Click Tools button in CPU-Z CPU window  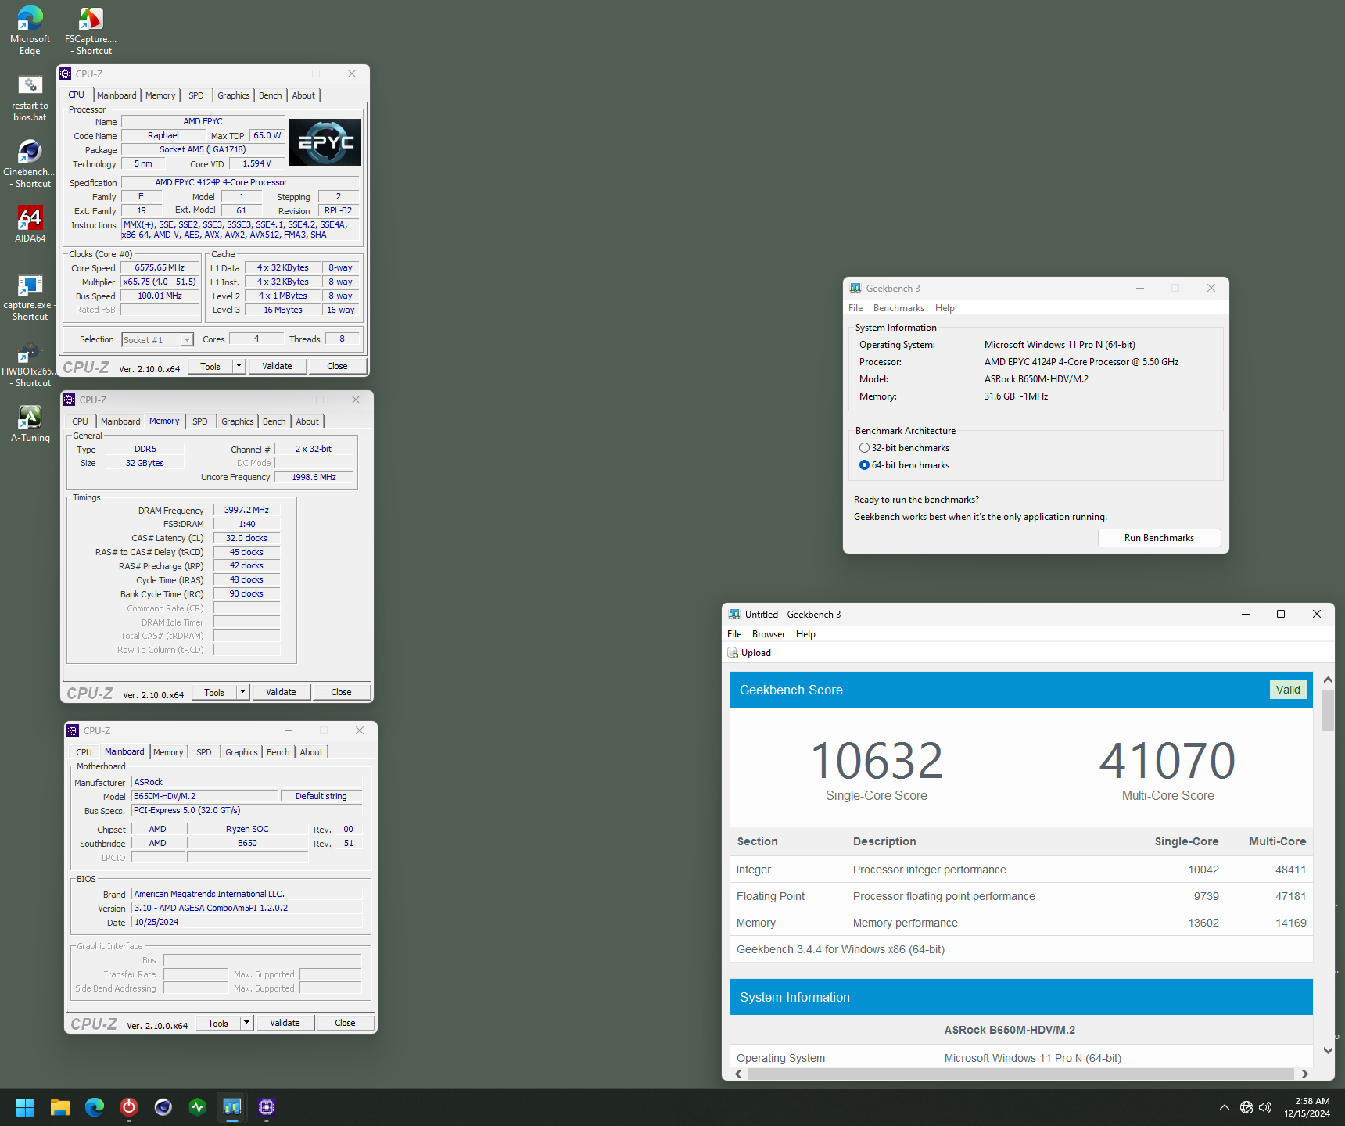210,366
